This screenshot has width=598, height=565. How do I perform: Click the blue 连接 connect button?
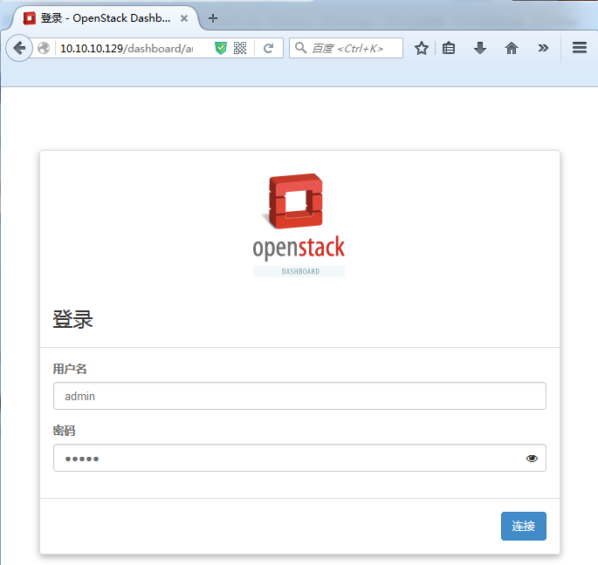pos(523,526)
